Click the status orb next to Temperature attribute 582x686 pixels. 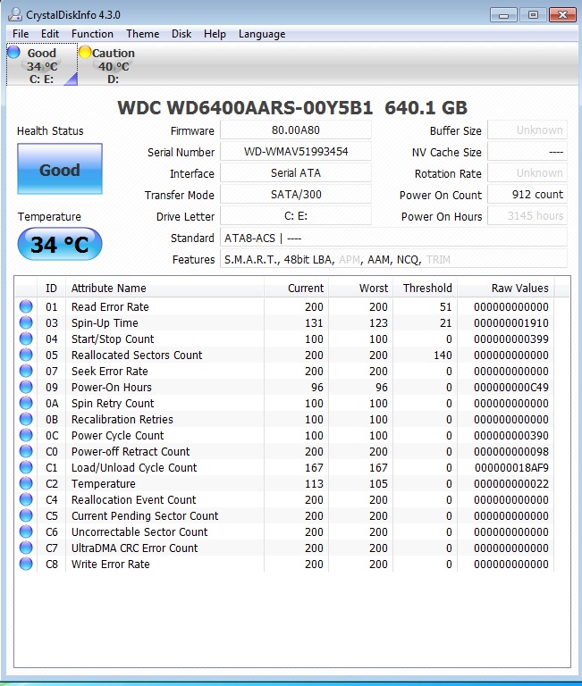(x=26, y=483)
